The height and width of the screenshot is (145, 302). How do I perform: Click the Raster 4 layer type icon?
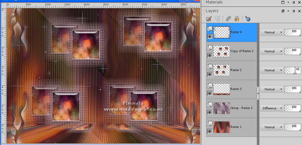click(210, 29)
